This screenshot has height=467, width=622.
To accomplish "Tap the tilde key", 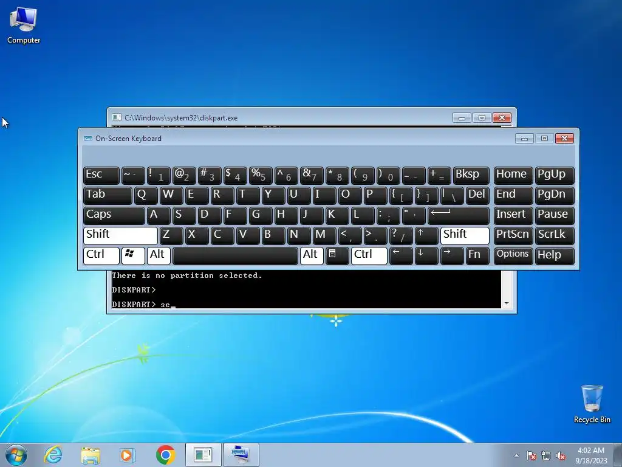I will coord(133,176).
